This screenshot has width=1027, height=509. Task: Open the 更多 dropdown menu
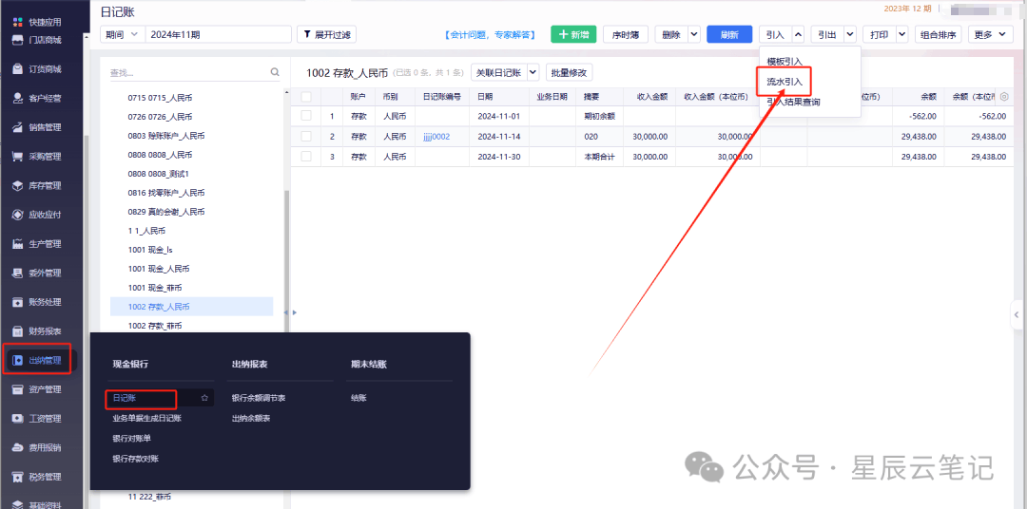coord(991,34)
